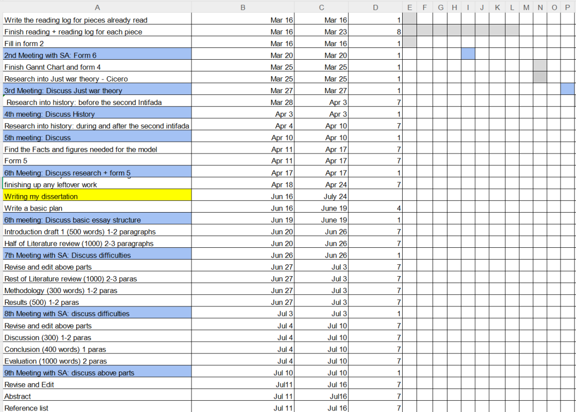Select "2nd Meeting with SA: Form 6" cell

click(97, 55)
